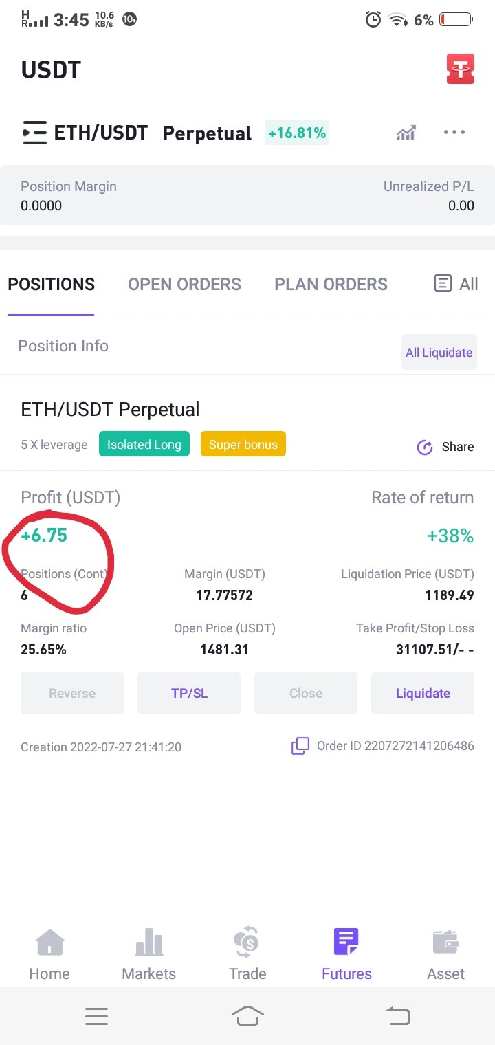This screenshot has height=1045, width=495.
Task: Go to the Home tab
Action: point(49,954)
